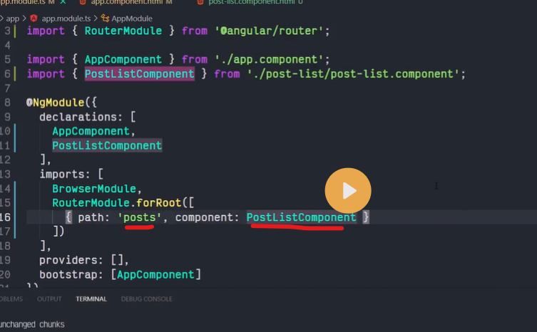Switch to the OUTPUT panel tab

49,299
